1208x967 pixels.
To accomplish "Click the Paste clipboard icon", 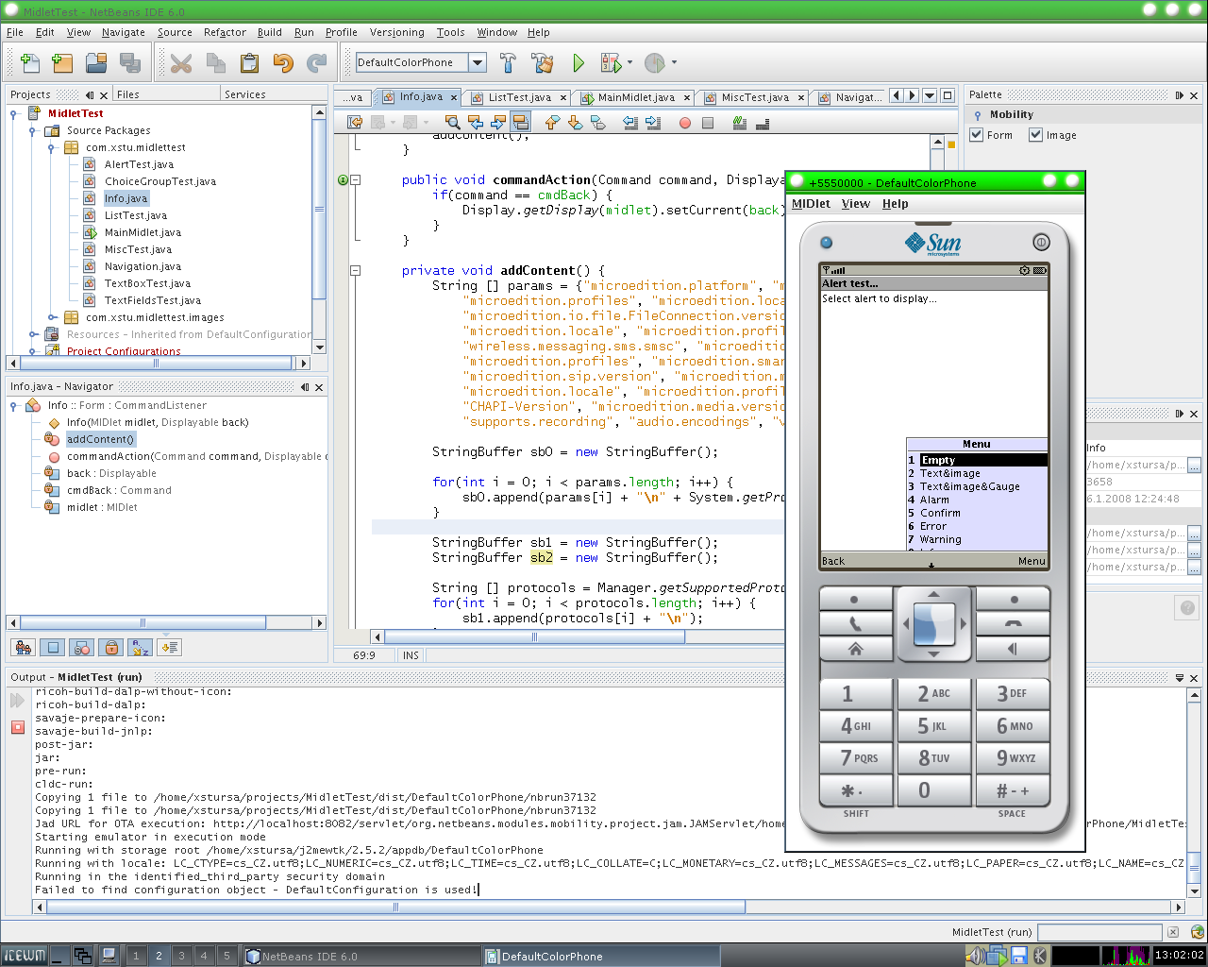I will (249, 63).
